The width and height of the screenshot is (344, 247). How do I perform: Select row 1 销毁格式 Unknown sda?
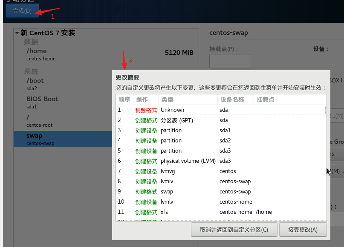tap(221, 110)
